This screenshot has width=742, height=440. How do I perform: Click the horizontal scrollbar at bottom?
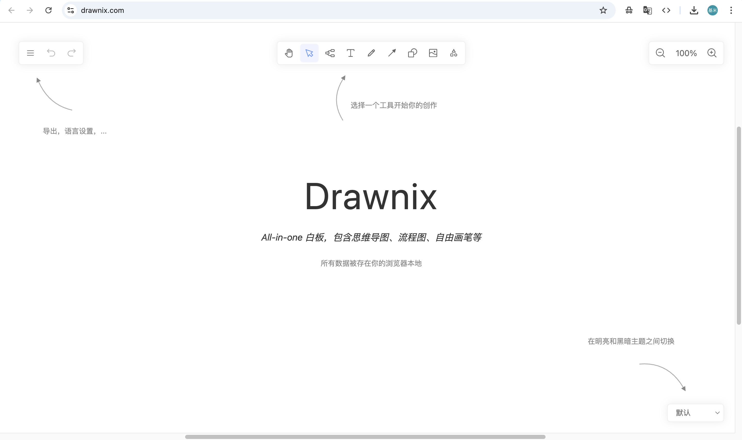point(365,437)
